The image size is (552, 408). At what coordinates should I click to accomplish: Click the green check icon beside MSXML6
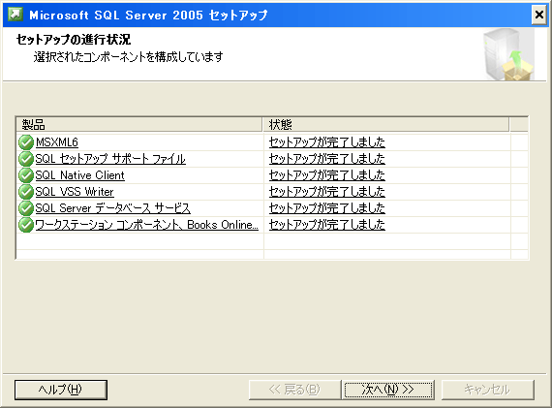[26, 142]
